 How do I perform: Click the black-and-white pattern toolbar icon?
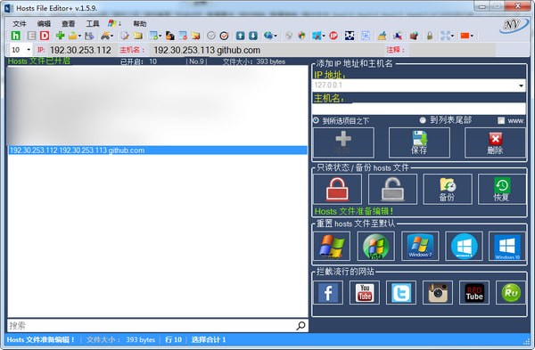pos(350,36)
